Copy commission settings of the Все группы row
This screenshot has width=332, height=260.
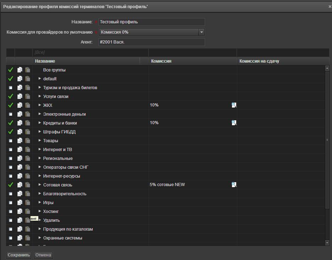point(20,70)
